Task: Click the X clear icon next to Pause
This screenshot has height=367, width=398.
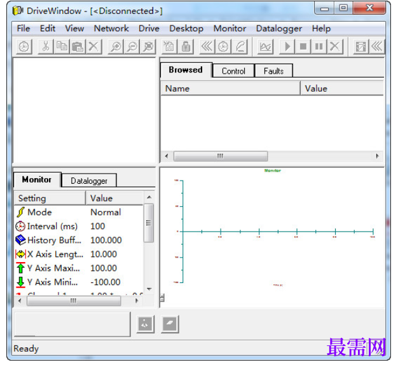Action: (x=335, y=46)
